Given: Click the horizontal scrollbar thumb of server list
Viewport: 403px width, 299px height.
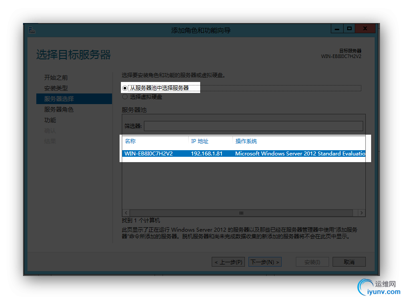Looking at the screenshot, I should click(241, 213).
